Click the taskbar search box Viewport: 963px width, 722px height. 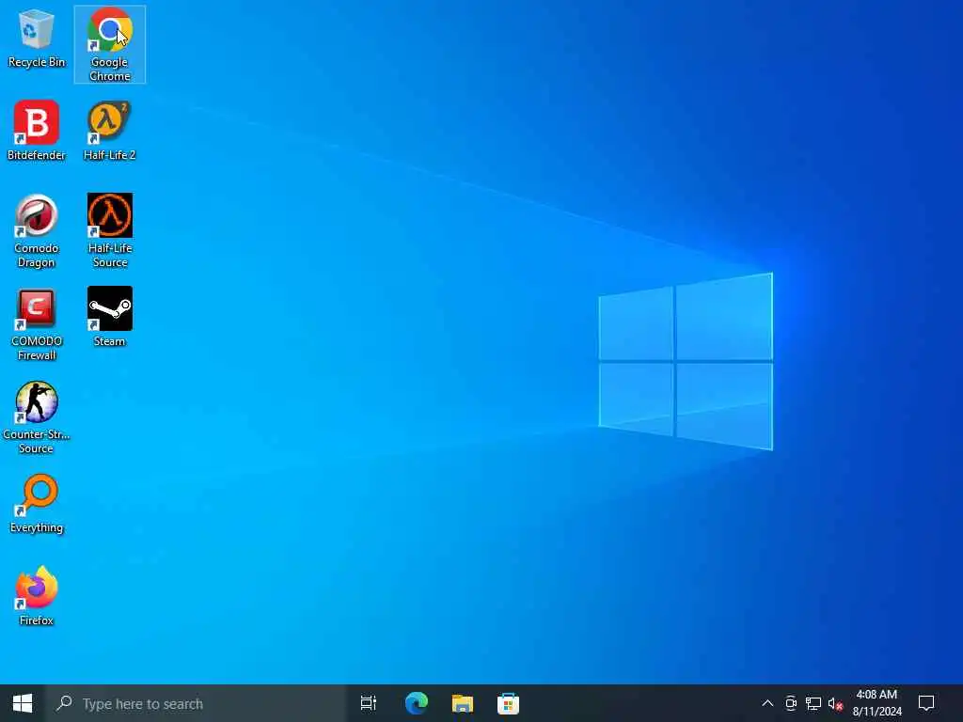click(196, 703)
